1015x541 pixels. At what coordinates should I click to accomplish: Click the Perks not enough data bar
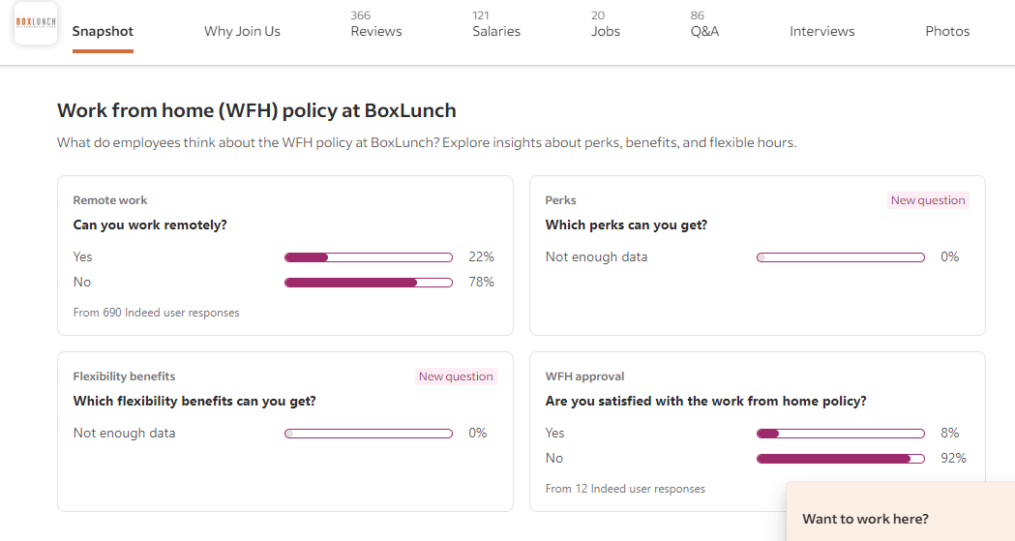[840, 257]
